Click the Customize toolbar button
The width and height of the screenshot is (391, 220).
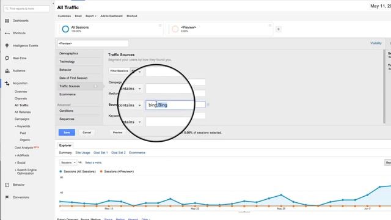point(64,16)
